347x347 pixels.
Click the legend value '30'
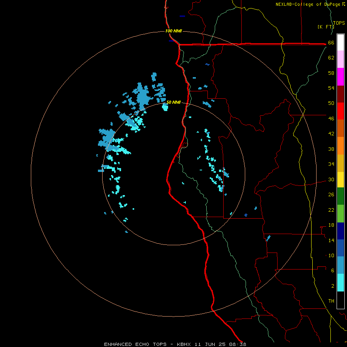pos(331,179)
